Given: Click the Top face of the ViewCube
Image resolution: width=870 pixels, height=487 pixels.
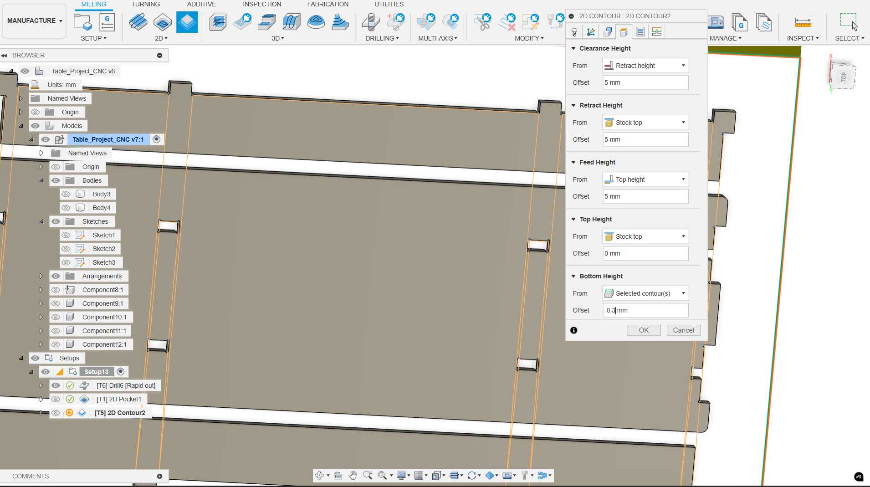Looking at the screenshot, I should tap(843, 77).
